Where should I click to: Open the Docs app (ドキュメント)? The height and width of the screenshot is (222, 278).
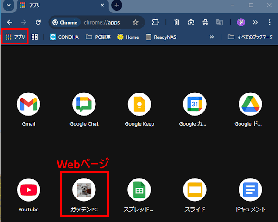pyautogui.click(x=250, y=190)
